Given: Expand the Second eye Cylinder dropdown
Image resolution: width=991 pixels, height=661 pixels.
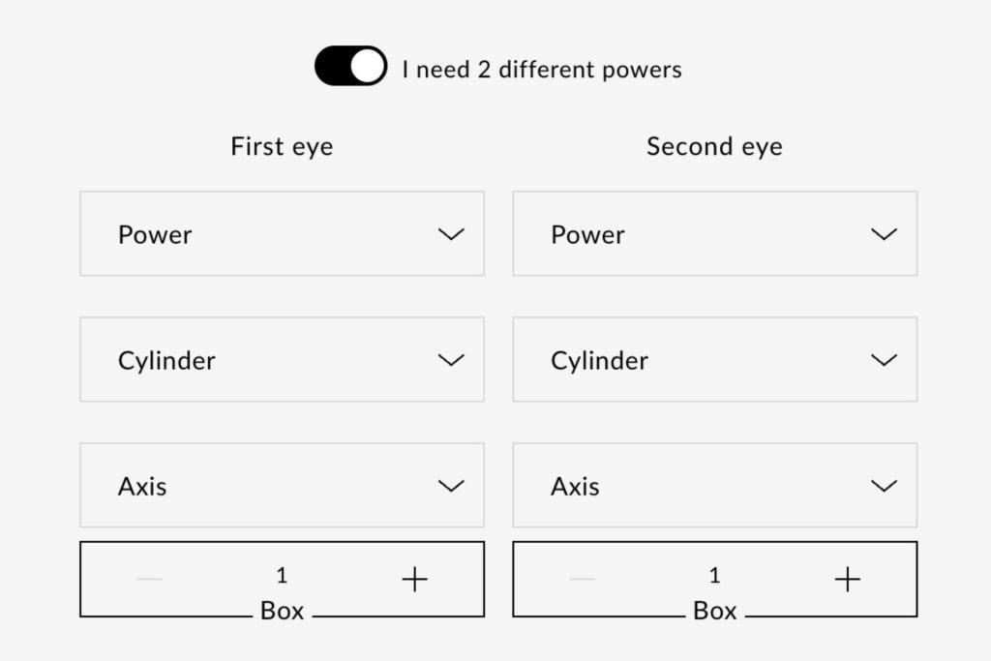Looking at the screenshot, I should [x=714, y=360].
